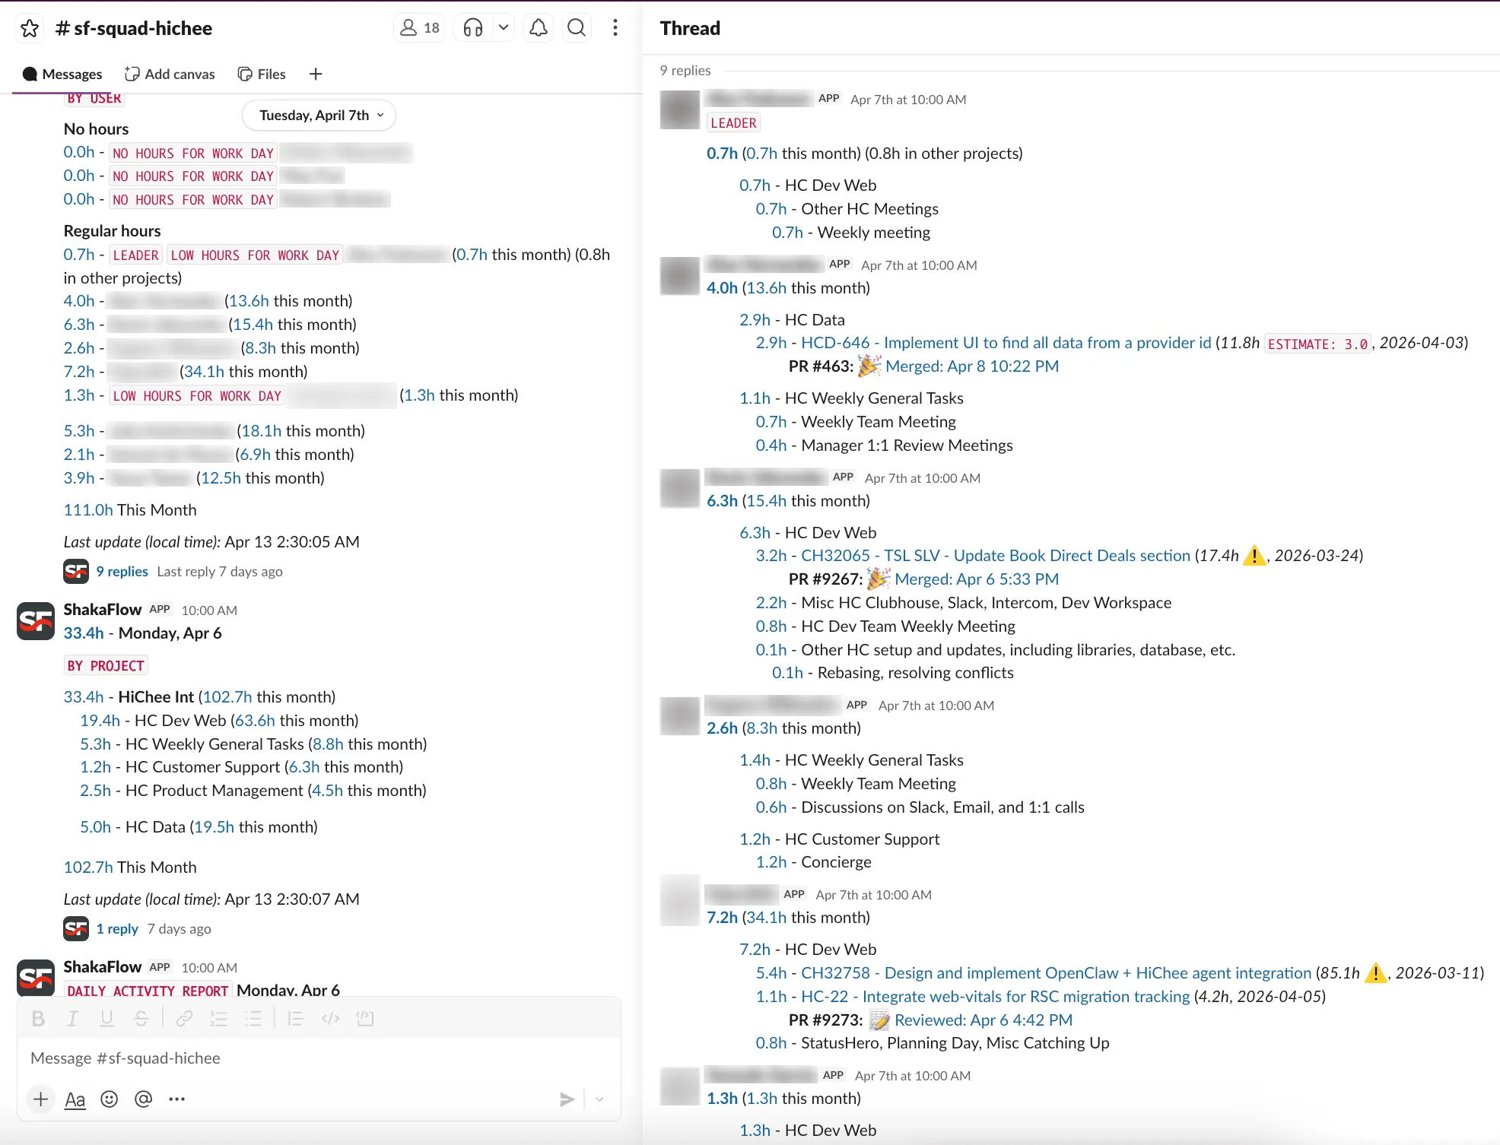Click the sf-squad-hichee channel title
1500x1145 pixels.
[134, 28]
